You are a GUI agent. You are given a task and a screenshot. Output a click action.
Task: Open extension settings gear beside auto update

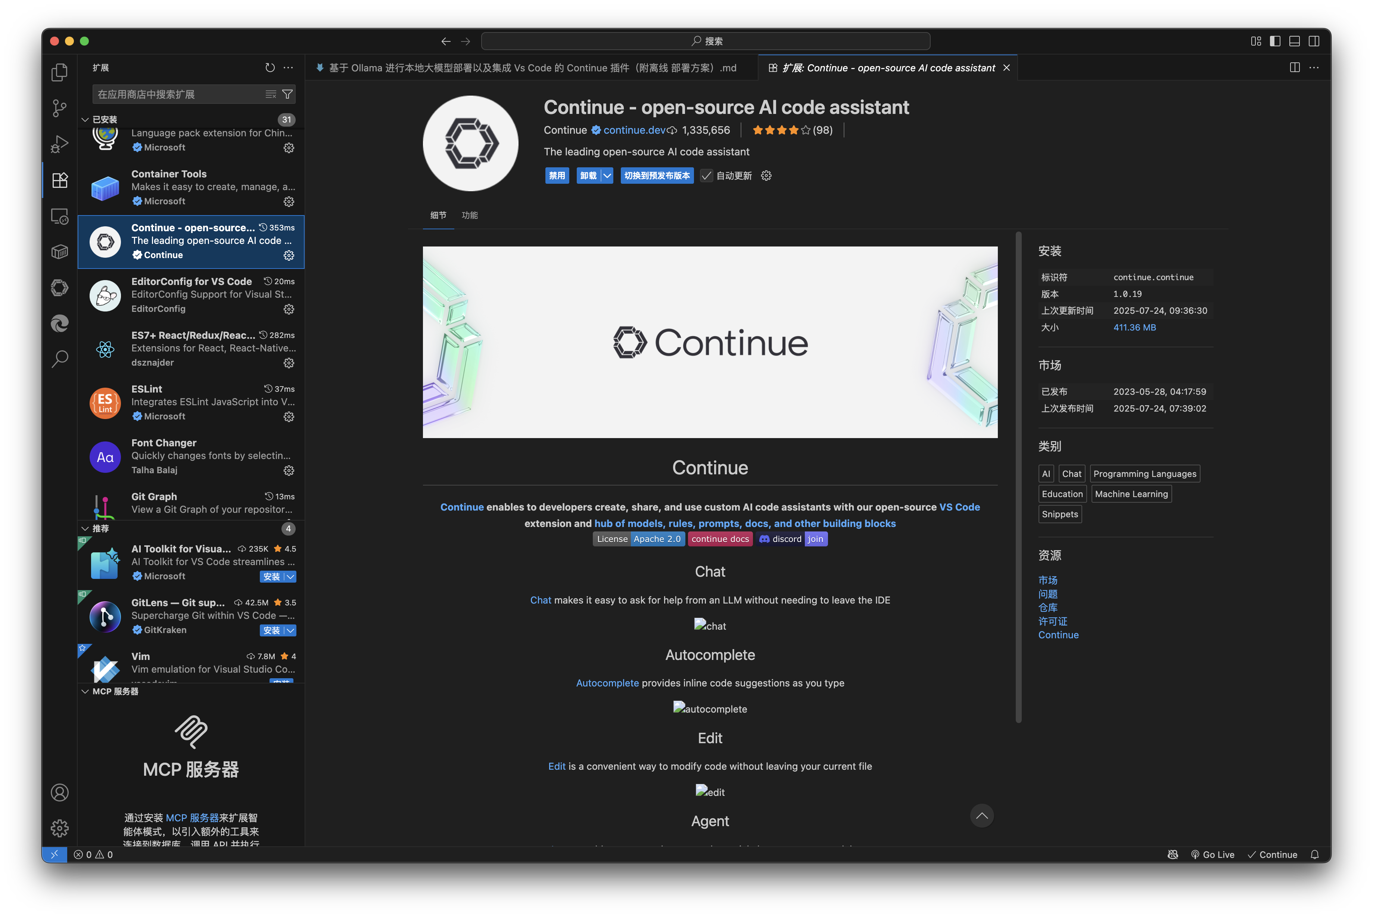click(x=766, y=176)
